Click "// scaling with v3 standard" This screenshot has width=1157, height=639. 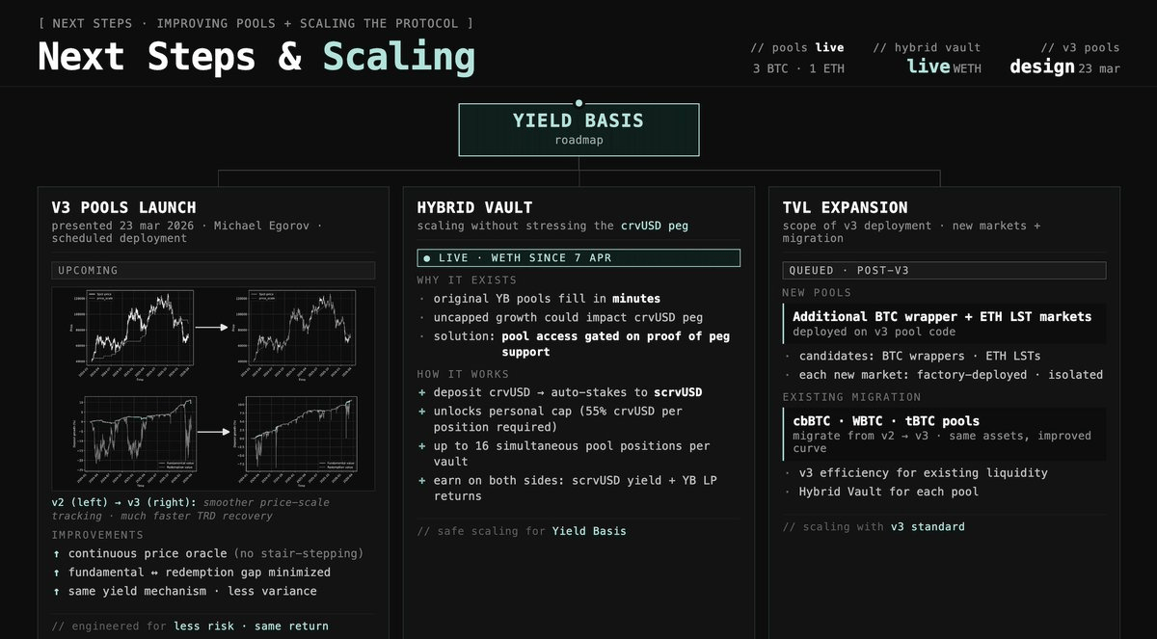(x=874, y=526)
